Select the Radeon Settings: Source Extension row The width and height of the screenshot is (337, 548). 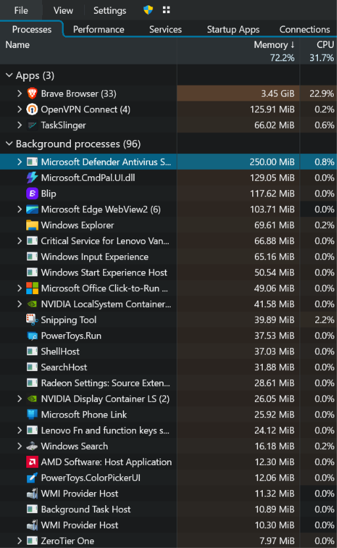pos(168,383)
